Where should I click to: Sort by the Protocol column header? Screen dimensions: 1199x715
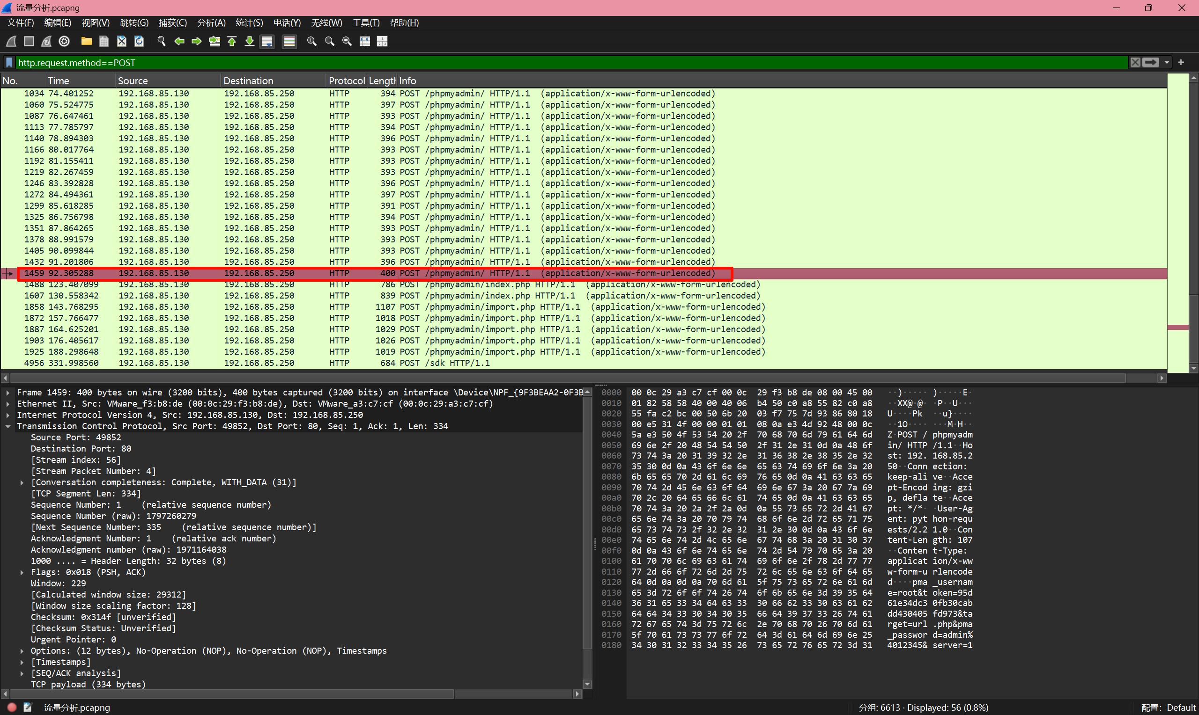point(347,81)
